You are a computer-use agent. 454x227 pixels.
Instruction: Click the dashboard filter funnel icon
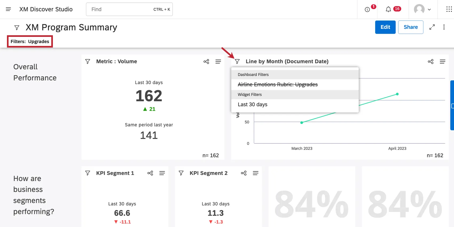coord(17,28)
